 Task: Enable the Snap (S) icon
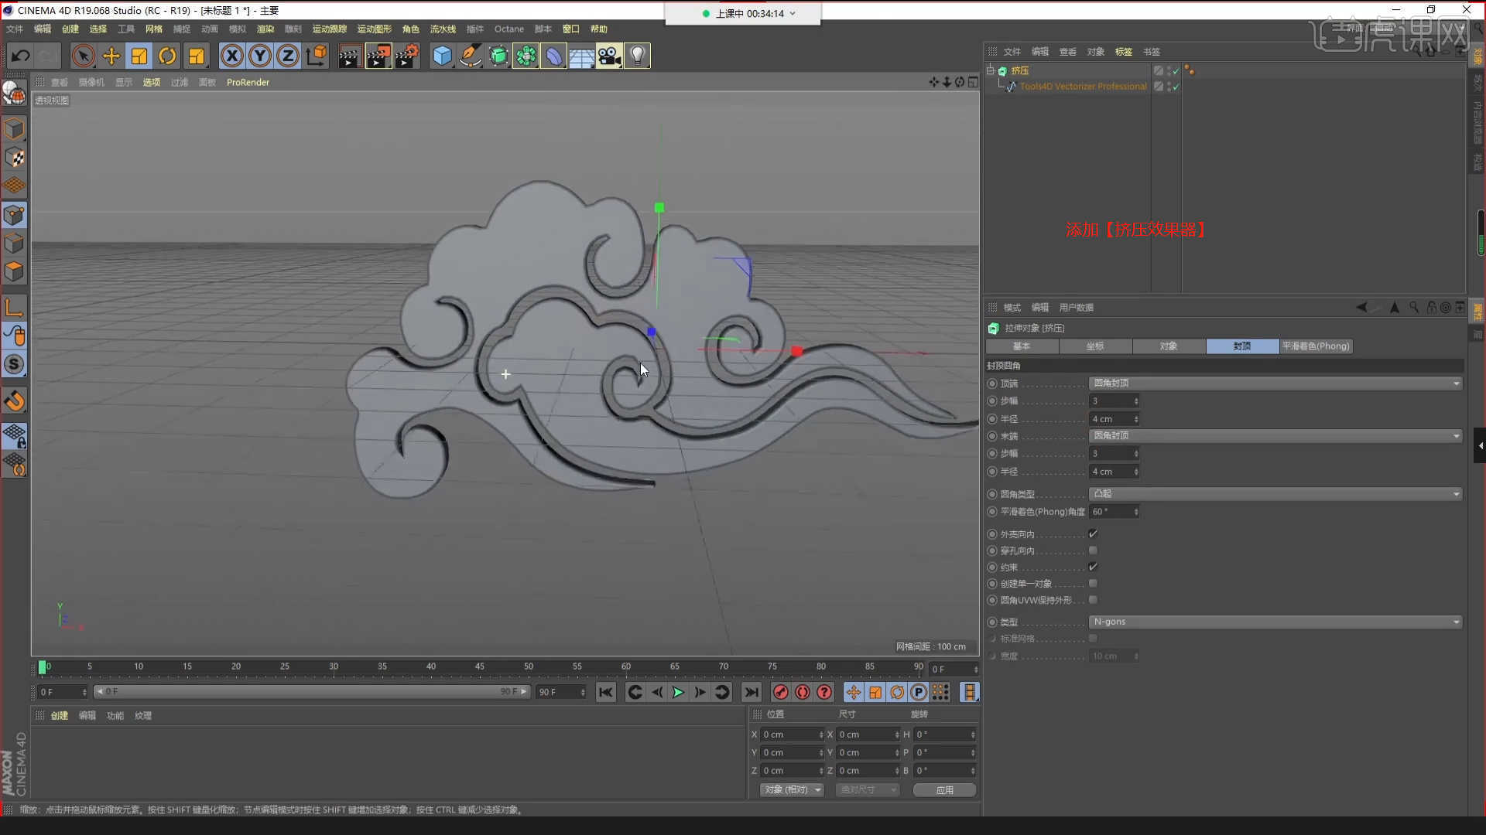pyautogui.click(x=14, y=364)
